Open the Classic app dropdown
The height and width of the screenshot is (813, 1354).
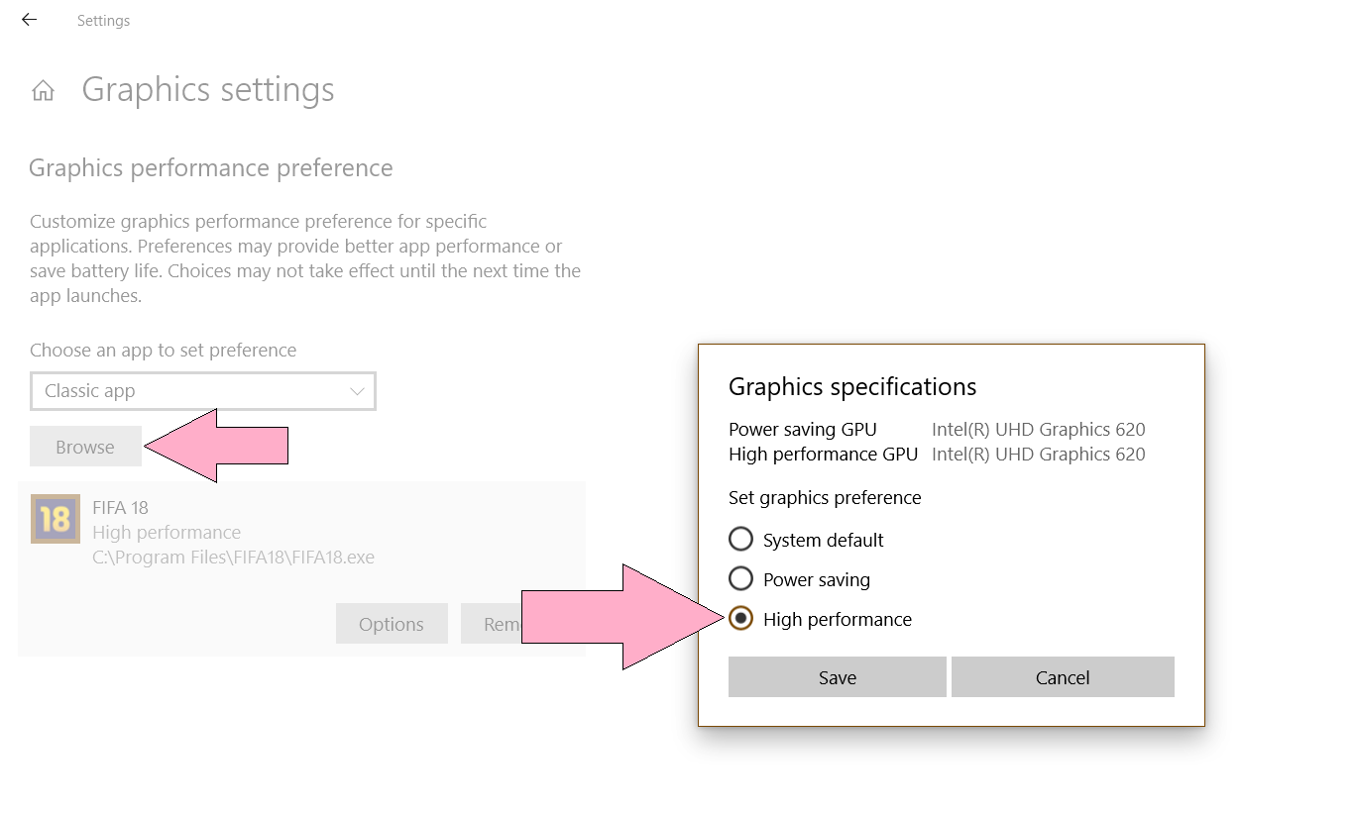pos(203,391)
